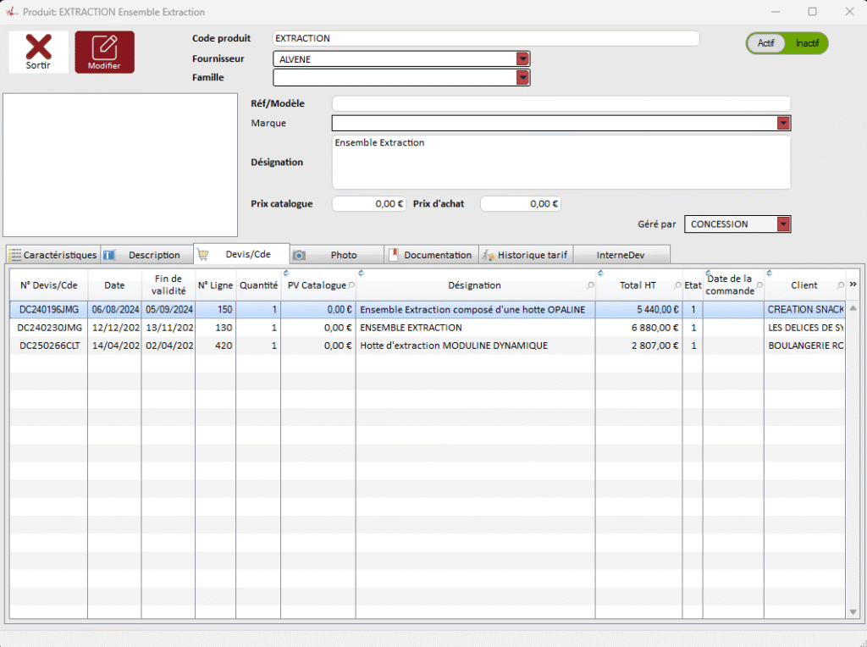Image resolution: width=867 pixels, height=647 pixels.
Task: Open the Documentation tab
Action: click(430, 255)
